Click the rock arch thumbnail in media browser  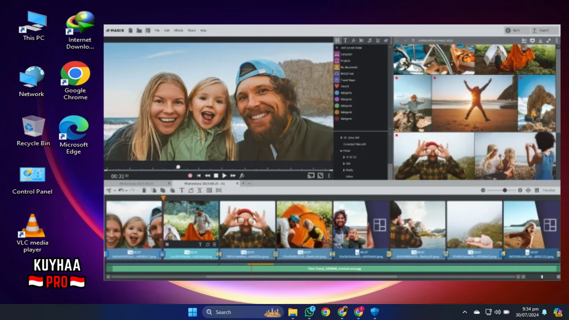[537, 103]
